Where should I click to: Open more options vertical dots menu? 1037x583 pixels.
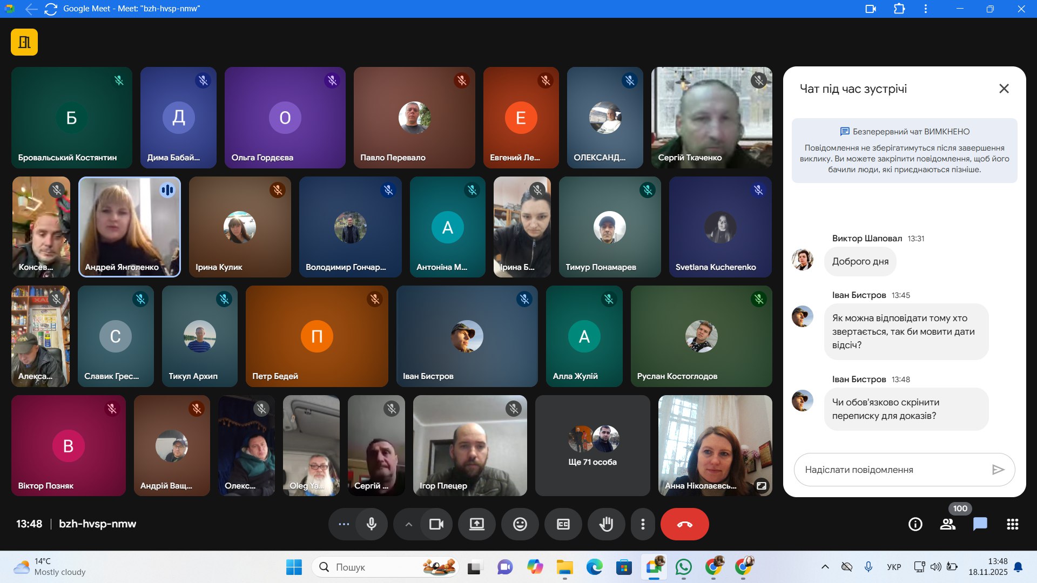(x=643, y=524)
